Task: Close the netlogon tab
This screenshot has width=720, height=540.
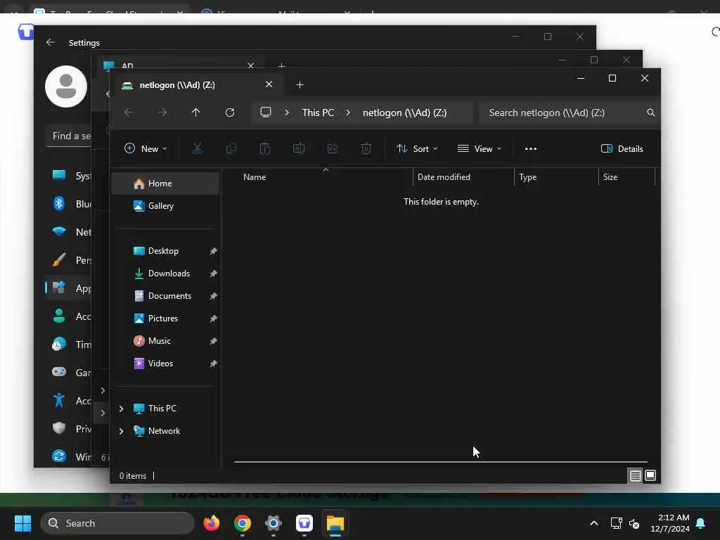Action: (x=269, y=84)
